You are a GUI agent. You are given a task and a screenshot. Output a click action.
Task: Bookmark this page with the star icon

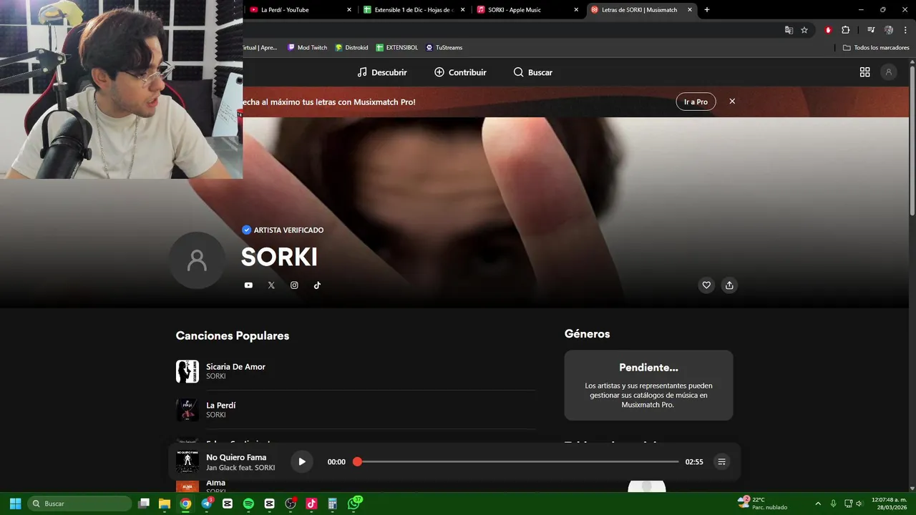pos(804,30)
